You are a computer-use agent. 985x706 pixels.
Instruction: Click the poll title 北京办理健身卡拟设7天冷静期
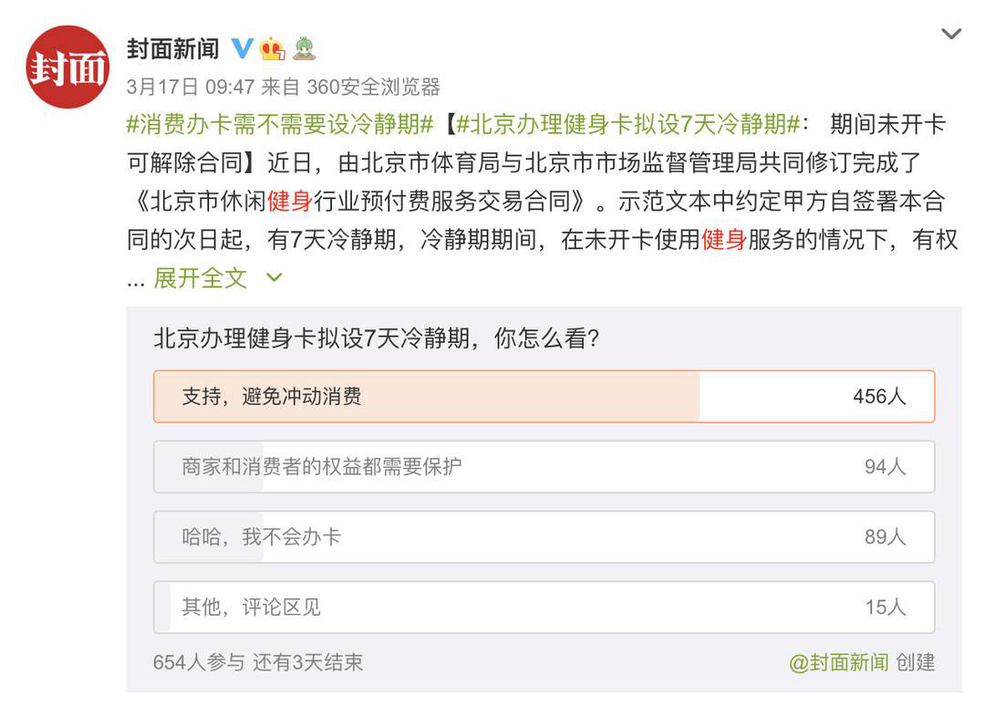[x=312, y=338]
